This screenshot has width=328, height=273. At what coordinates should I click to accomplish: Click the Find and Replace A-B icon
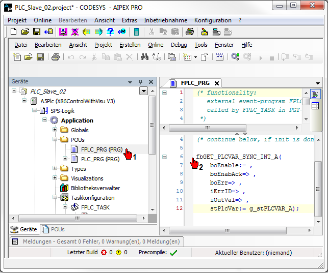pyautogui.click(x=157, y=56)
